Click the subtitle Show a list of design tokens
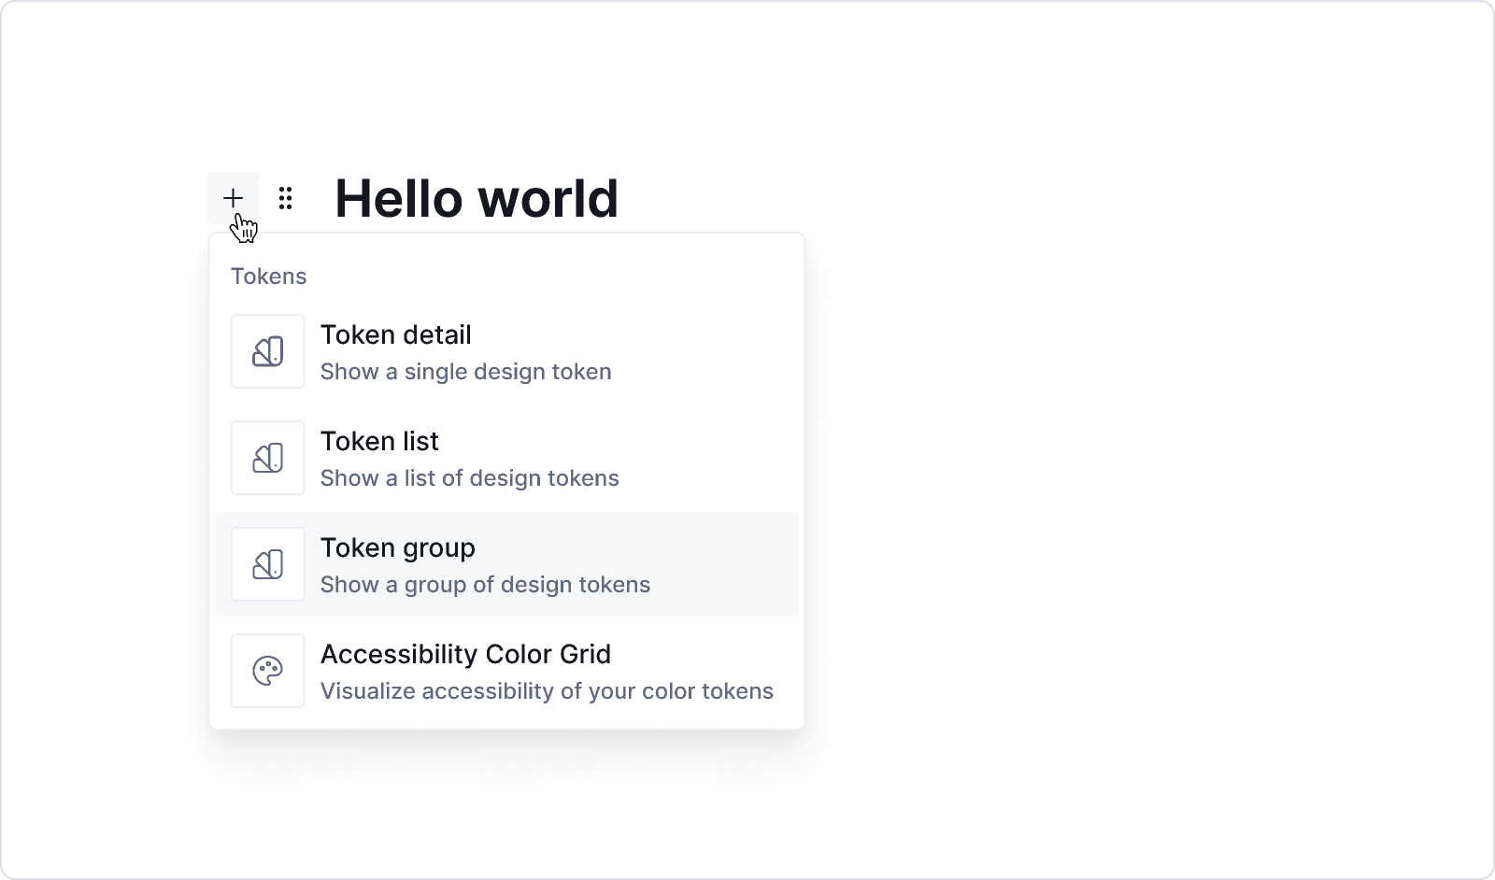Screen dimensions: 1495x880 point(469,477)
